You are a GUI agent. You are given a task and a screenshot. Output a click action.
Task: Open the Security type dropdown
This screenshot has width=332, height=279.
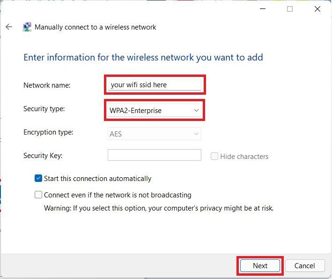tap(155, 111)
